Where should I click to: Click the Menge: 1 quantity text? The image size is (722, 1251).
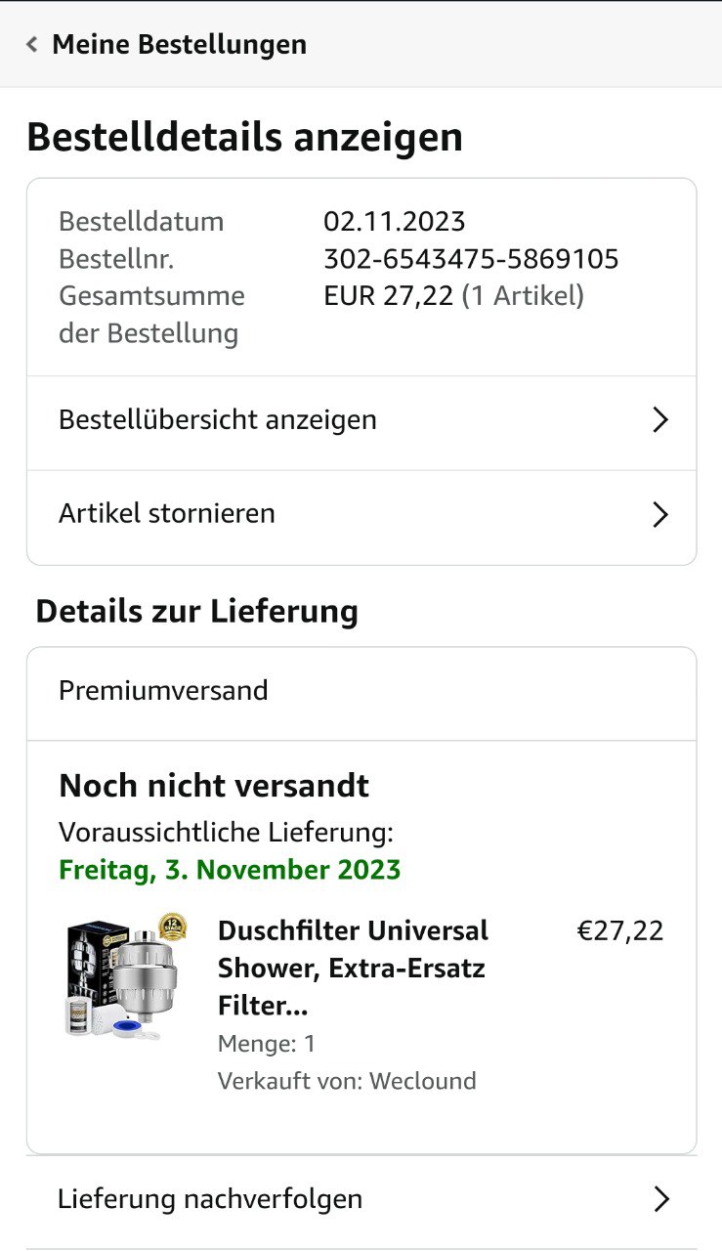(267, 1044)
